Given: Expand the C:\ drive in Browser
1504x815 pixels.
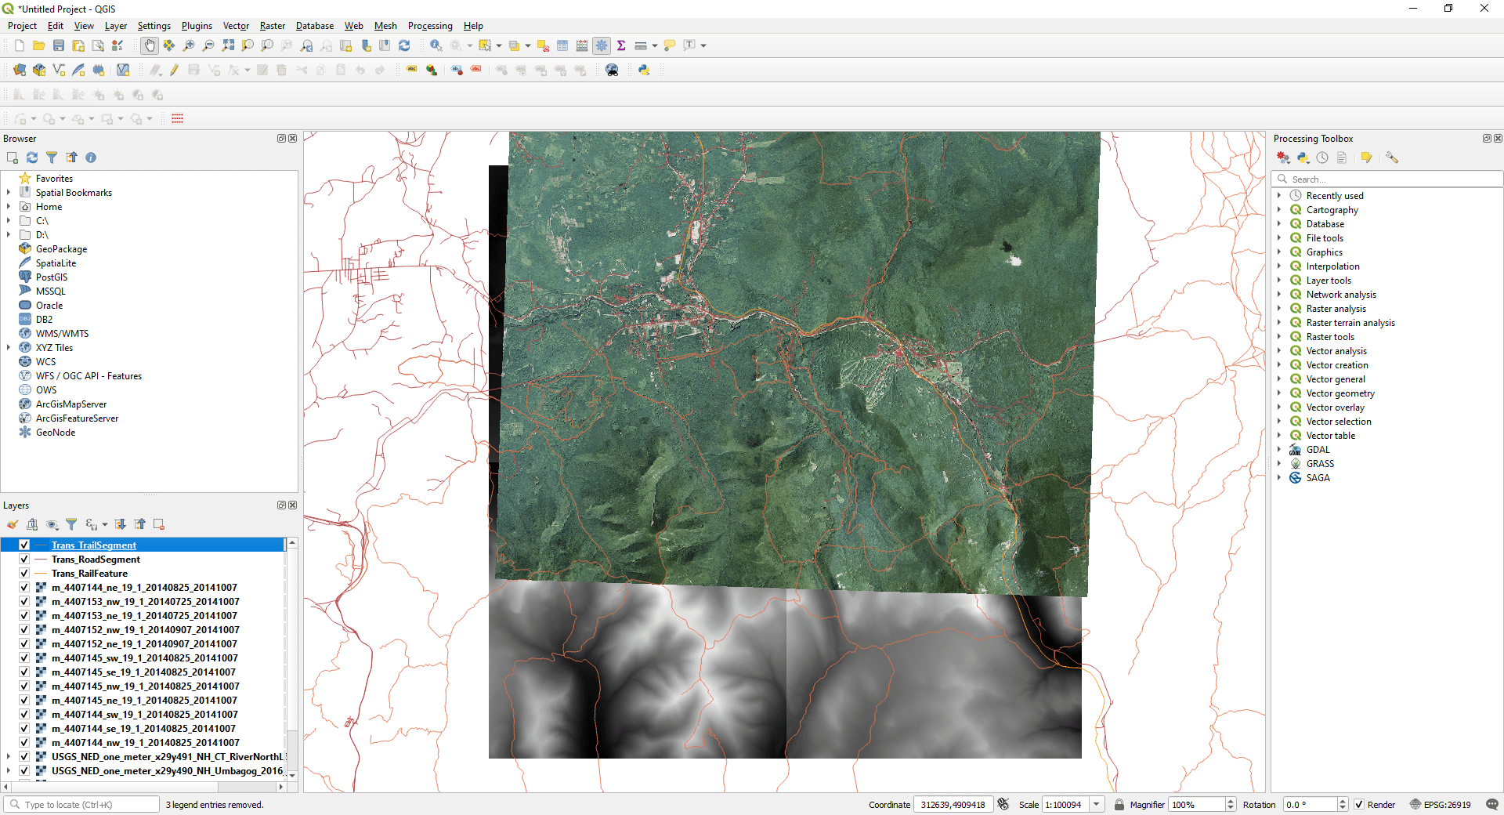Looking at the screenshot, I should [9, 221].
